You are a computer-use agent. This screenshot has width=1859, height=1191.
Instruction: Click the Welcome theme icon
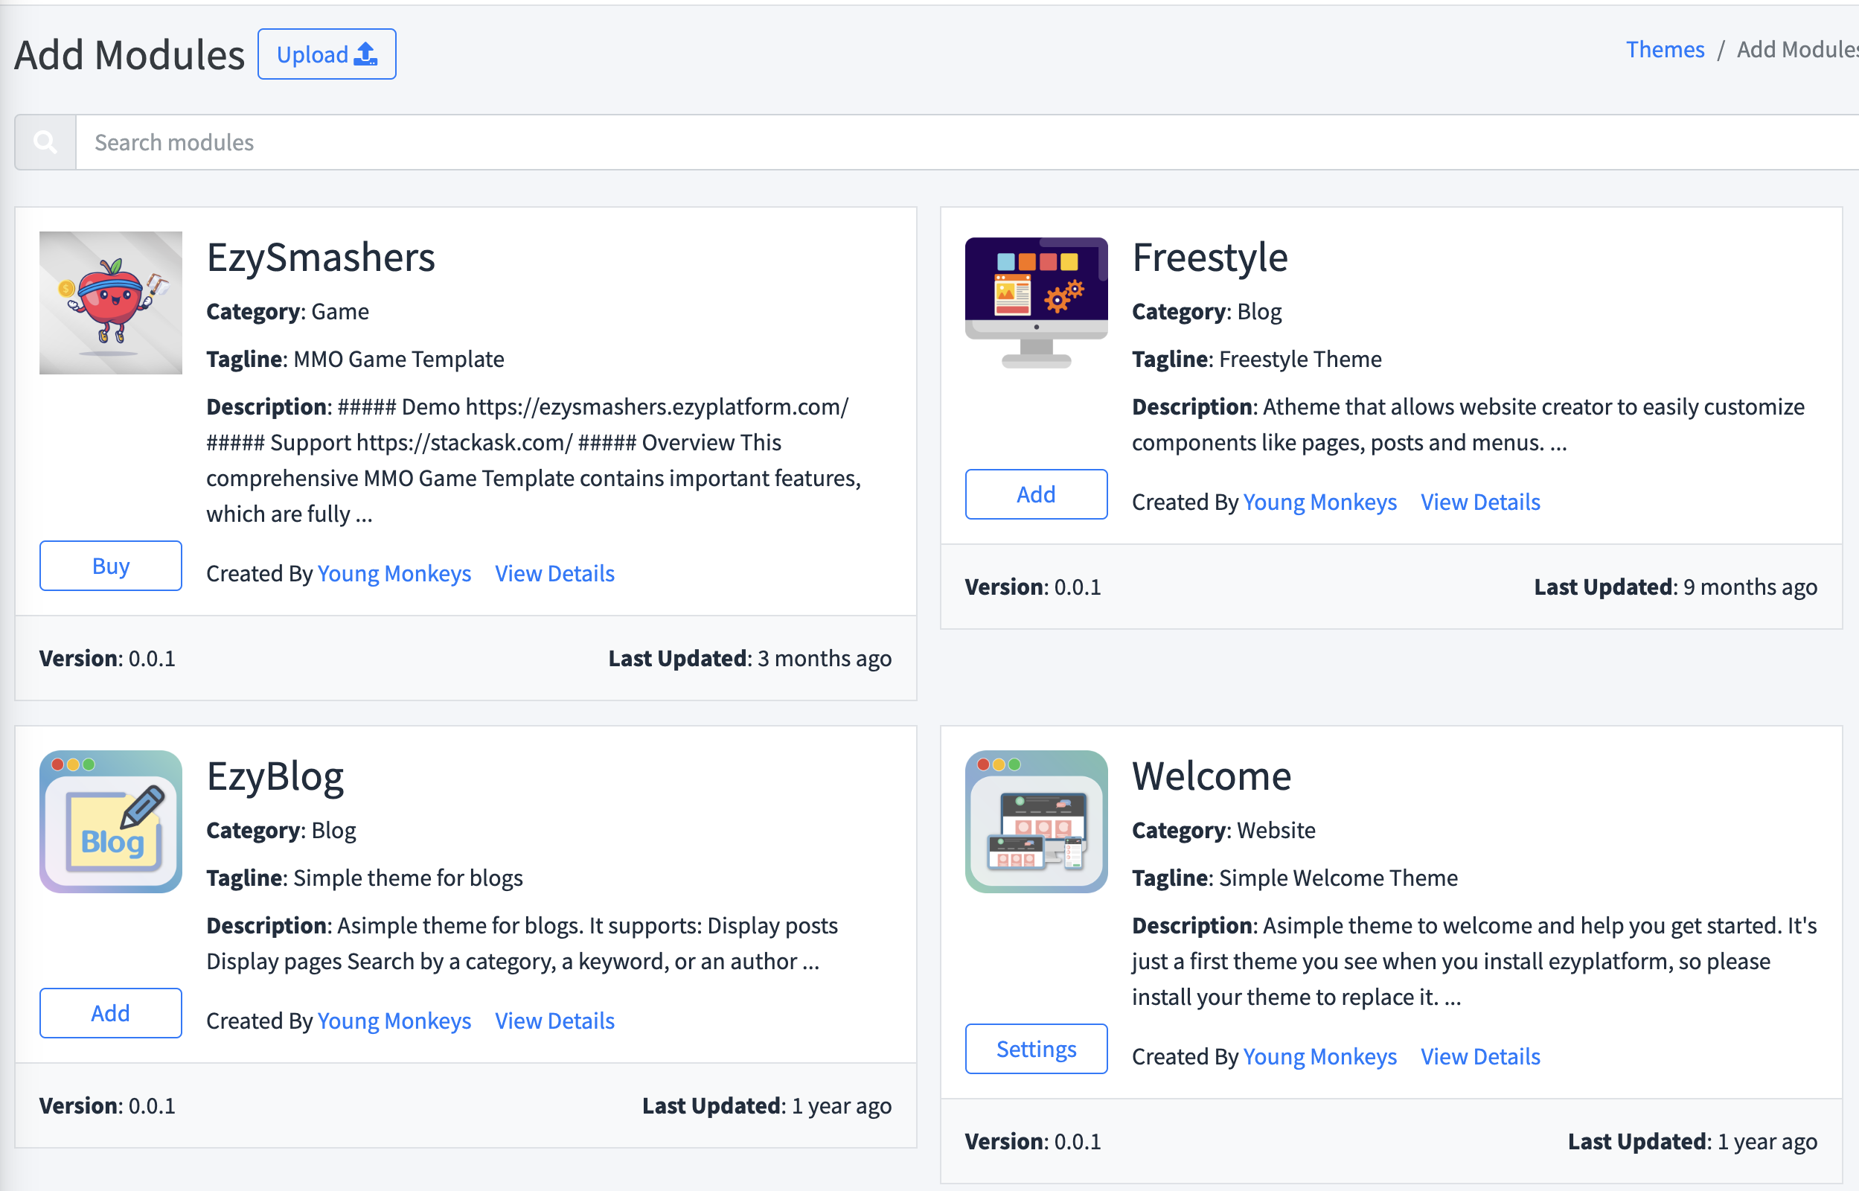click(1036, 821)
